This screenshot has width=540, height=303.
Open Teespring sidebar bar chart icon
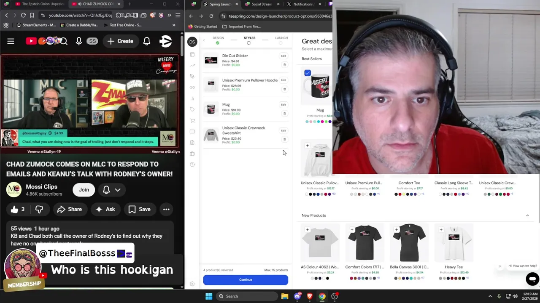192,98
